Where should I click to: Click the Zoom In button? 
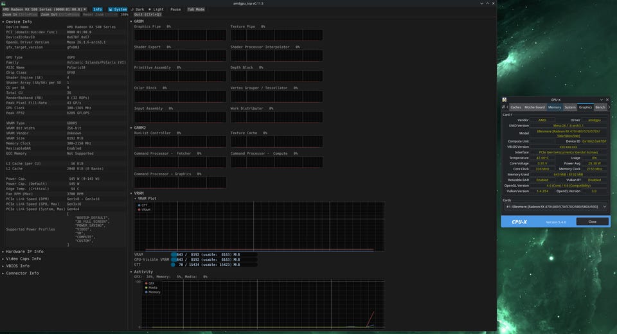point(20,15)
